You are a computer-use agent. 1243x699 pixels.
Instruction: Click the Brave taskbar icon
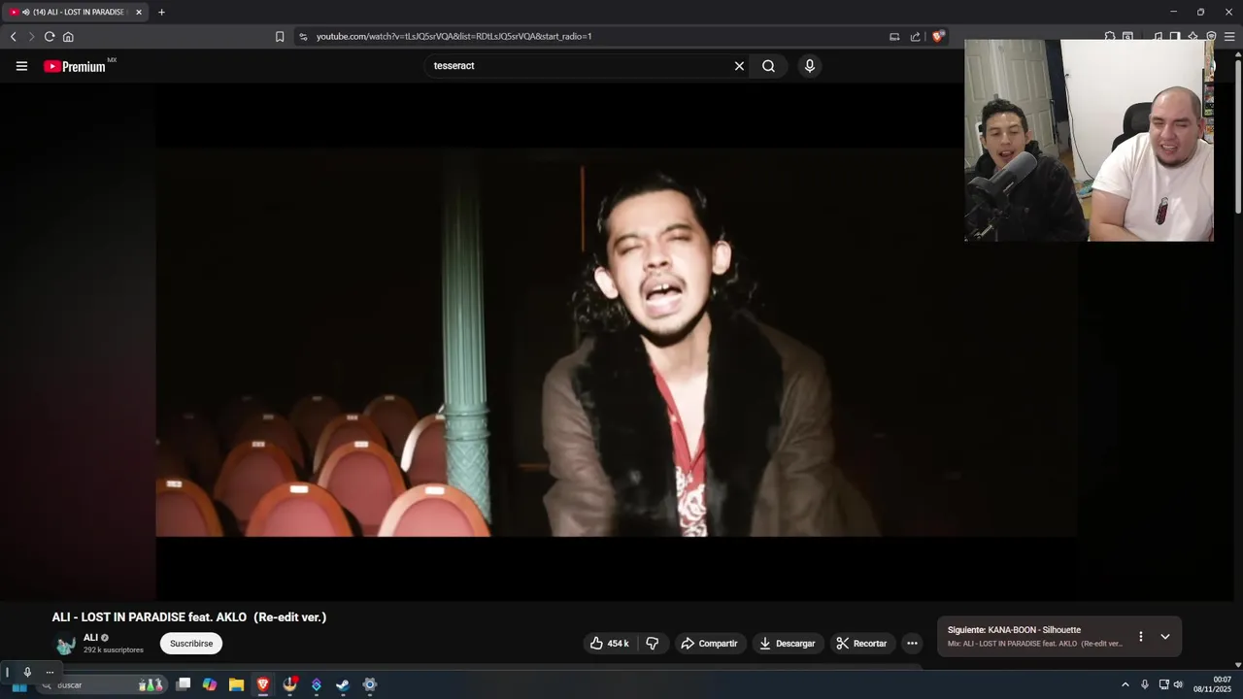click(x=263, y=685)
